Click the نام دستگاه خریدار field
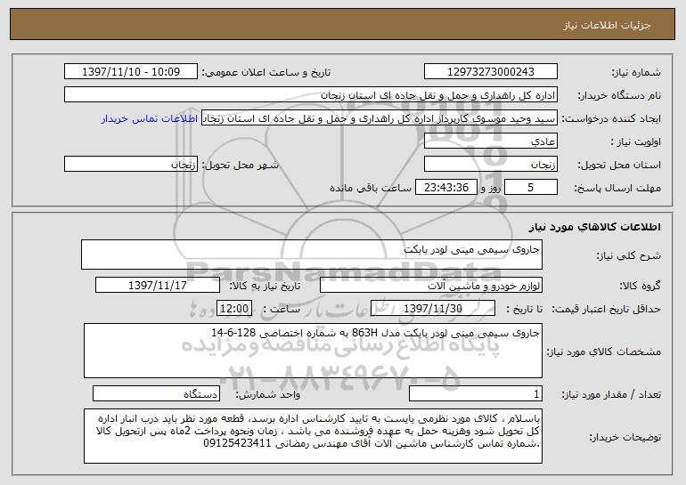 point(311,95)
